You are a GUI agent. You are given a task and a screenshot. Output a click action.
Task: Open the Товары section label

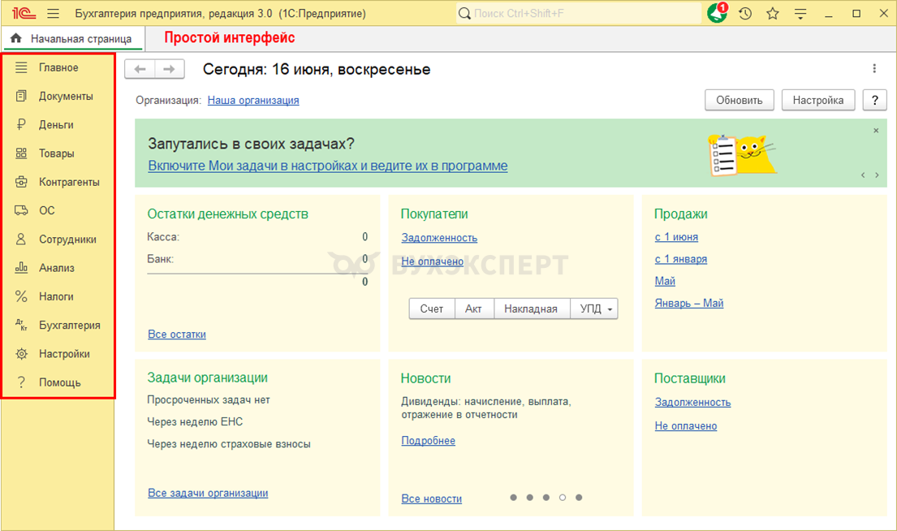click(57, 153)
